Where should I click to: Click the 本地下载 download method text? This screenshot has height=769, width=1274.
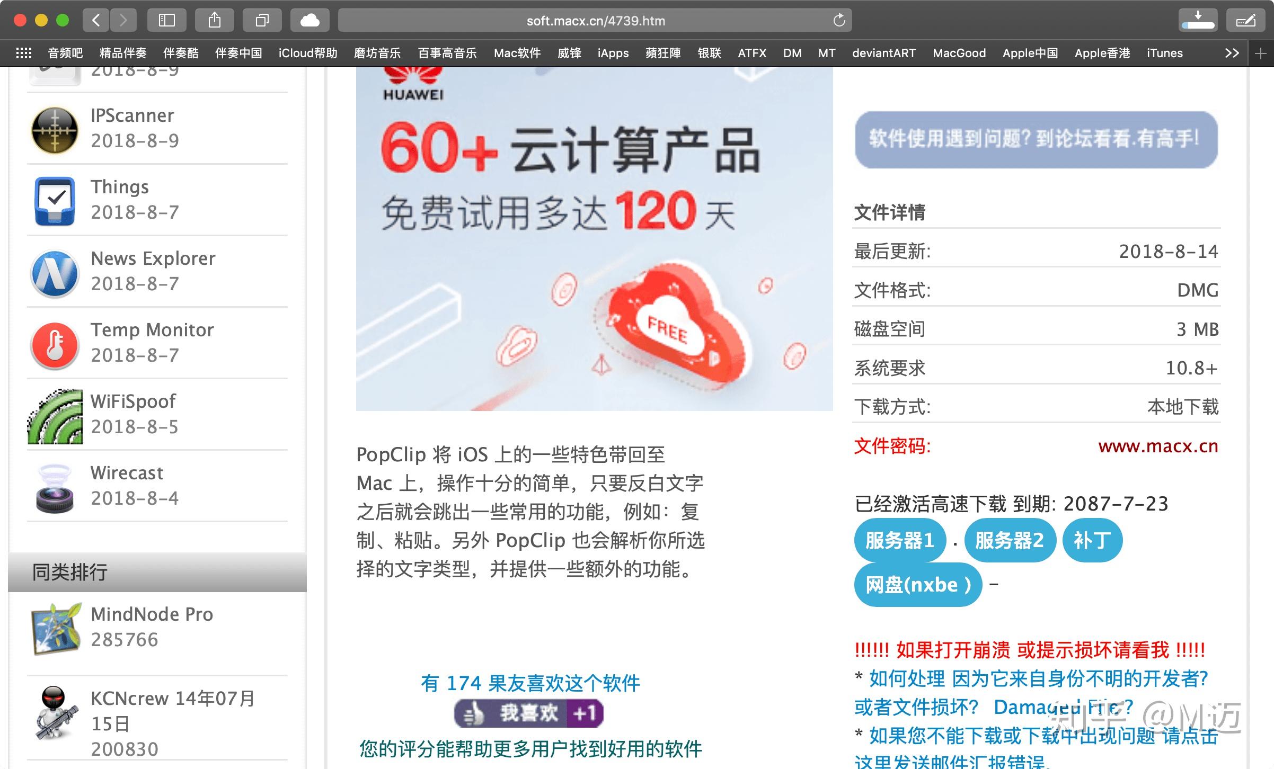[x=1183, y=407]
